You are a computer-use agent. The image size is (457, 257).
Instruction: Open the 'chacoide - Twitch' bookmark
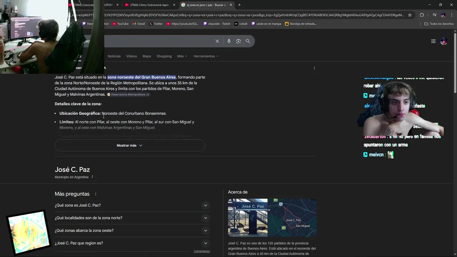tap(217, 24)
